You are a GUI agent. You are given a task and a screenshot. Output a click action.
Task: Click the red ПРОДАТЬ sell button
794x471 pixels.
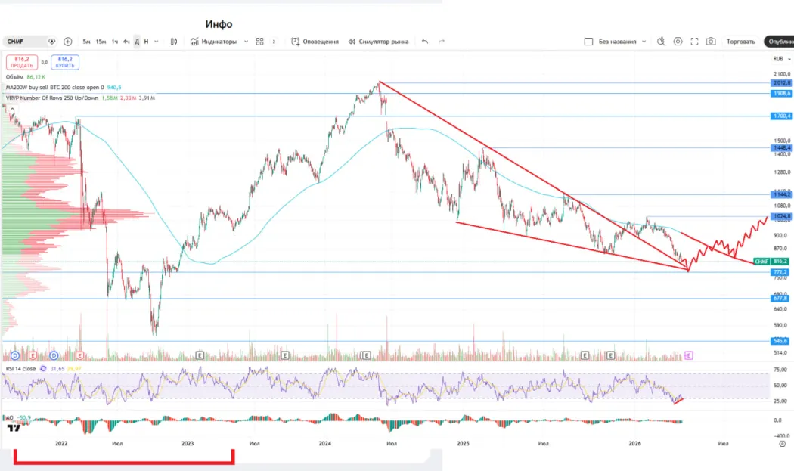click(x=21, y=62)
